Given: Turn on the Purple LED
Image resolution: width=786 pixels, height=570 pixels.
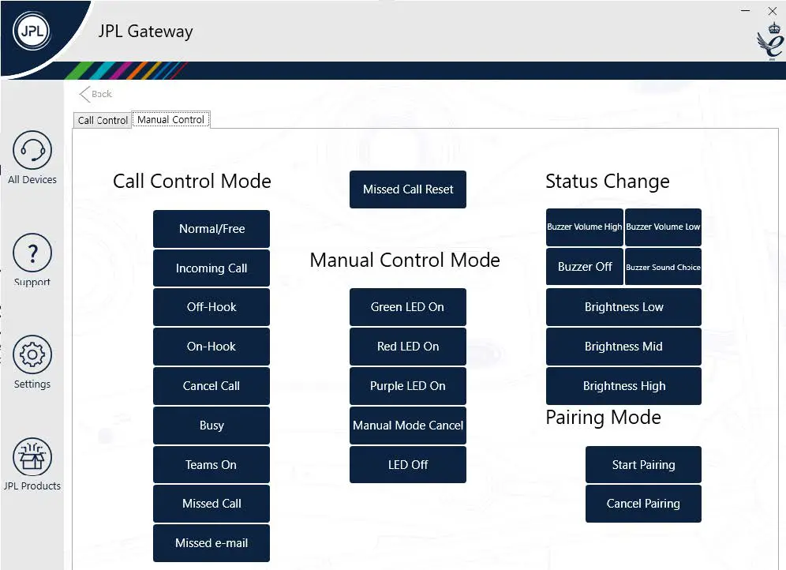Looking at the screenshot, I should (x=408, y=386).
